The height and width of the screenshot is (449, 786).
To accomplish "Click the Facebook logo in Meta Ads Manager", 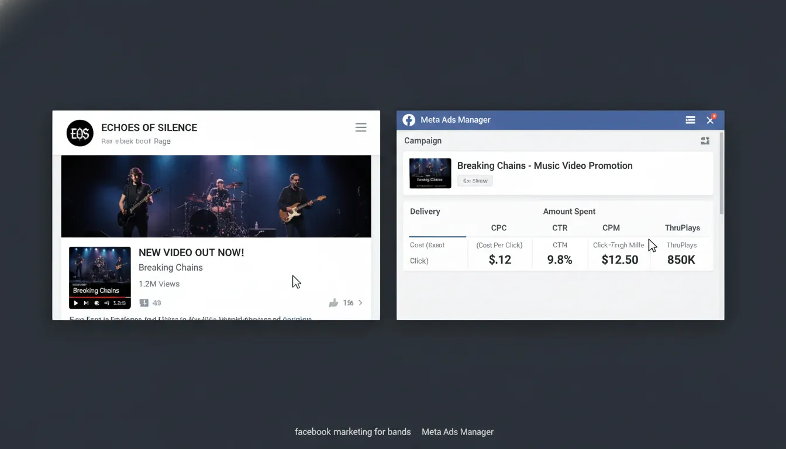I will (409, 120).
